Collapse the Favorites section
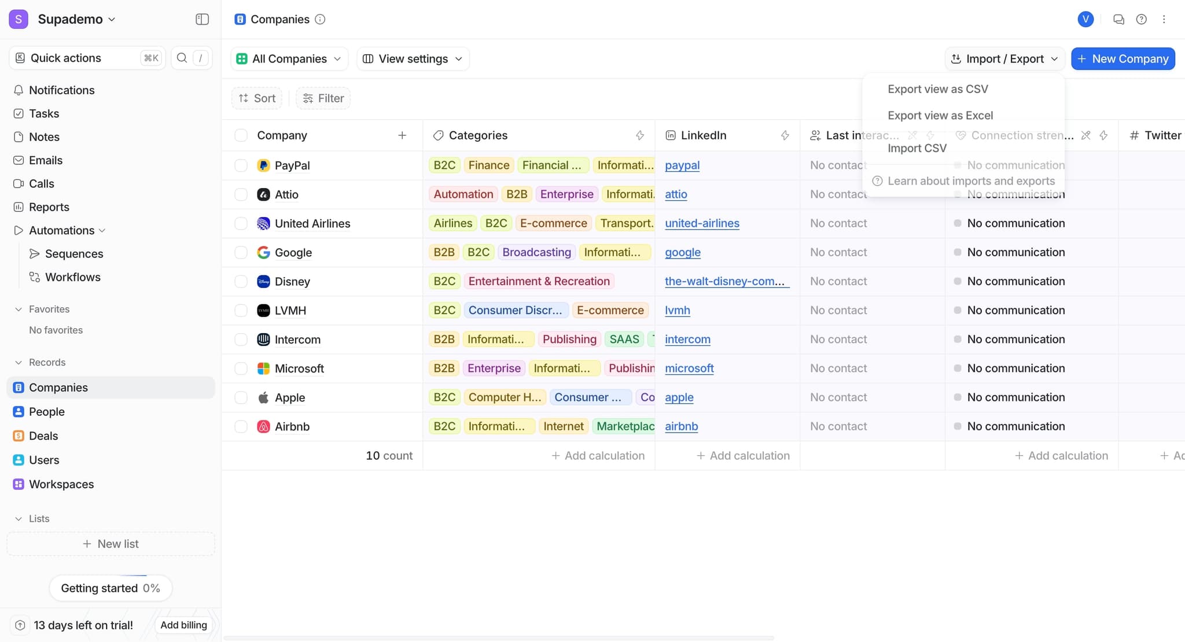 point(19,309)
